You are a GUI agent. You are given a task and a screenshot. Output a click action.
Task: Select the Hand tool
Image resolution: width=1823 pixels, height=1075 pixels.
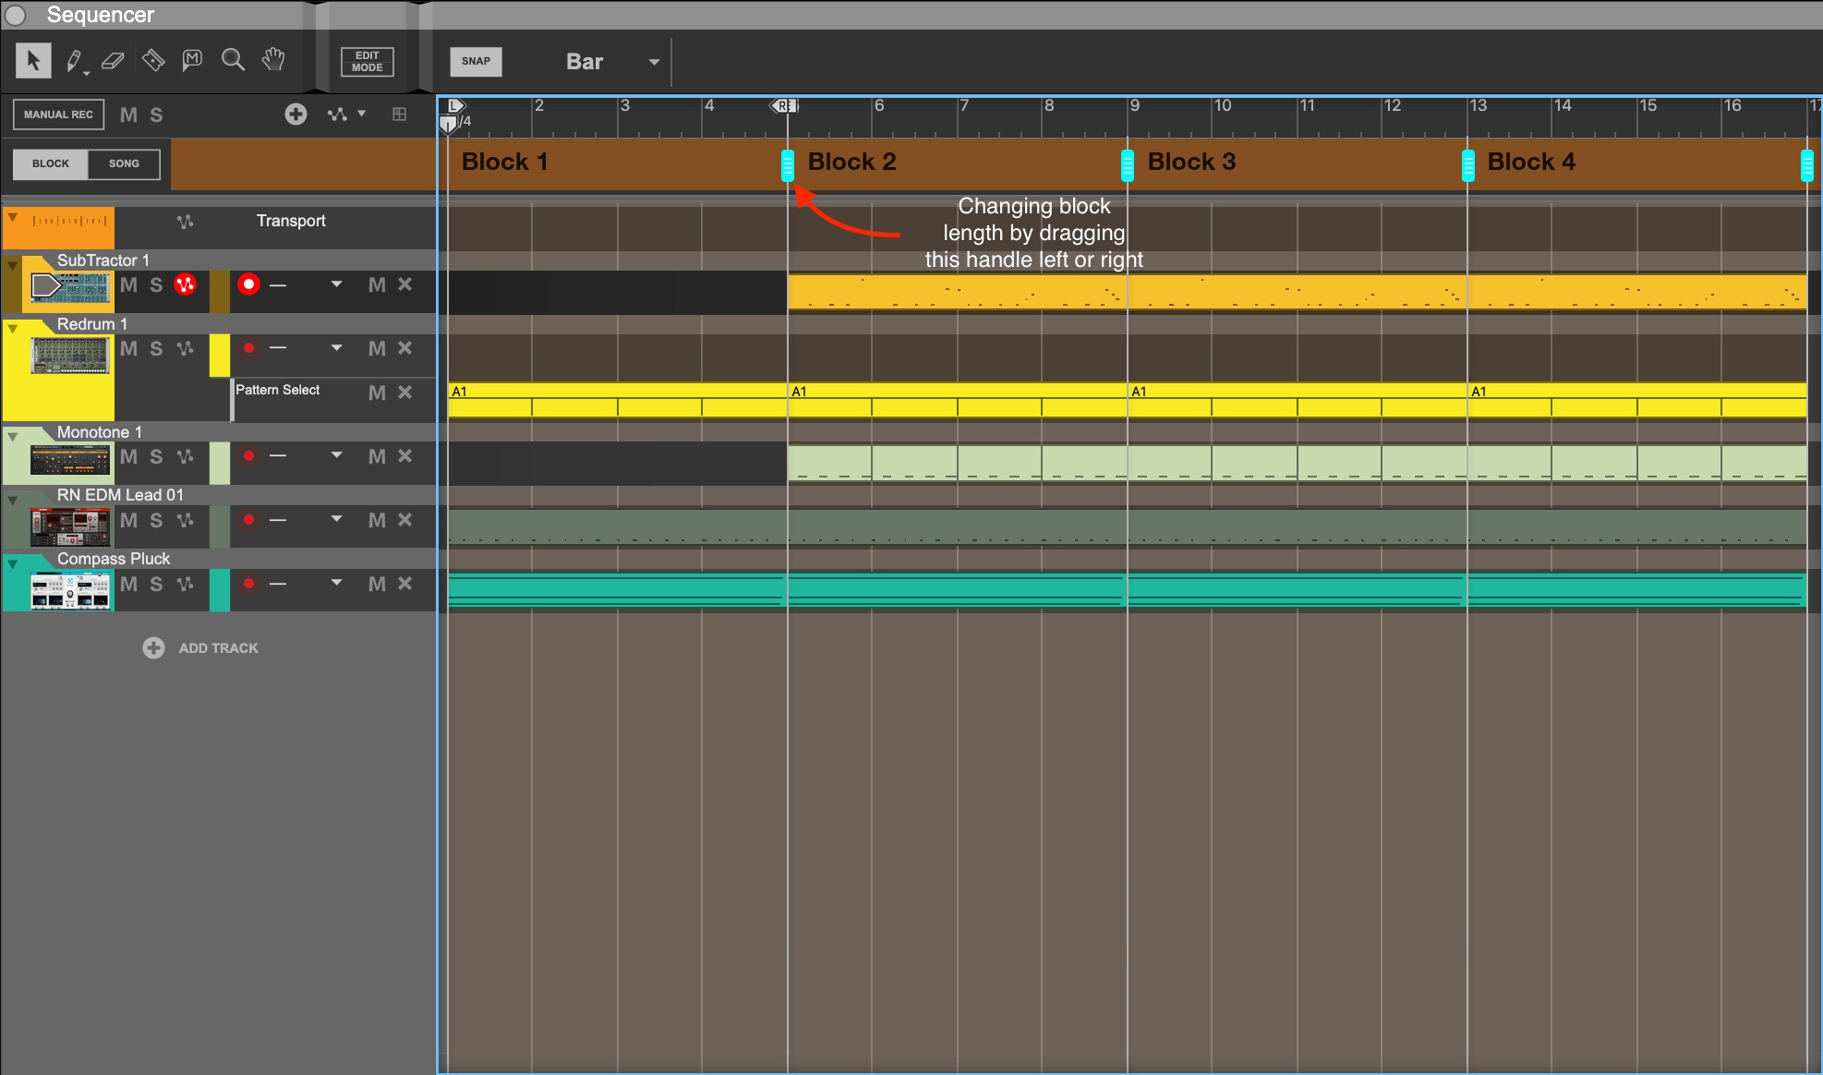point(273,61)
